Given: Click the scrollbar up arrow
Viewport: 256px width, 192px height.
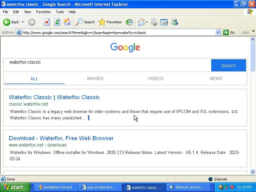Looking at the screenshot, I should pos(252,39).
